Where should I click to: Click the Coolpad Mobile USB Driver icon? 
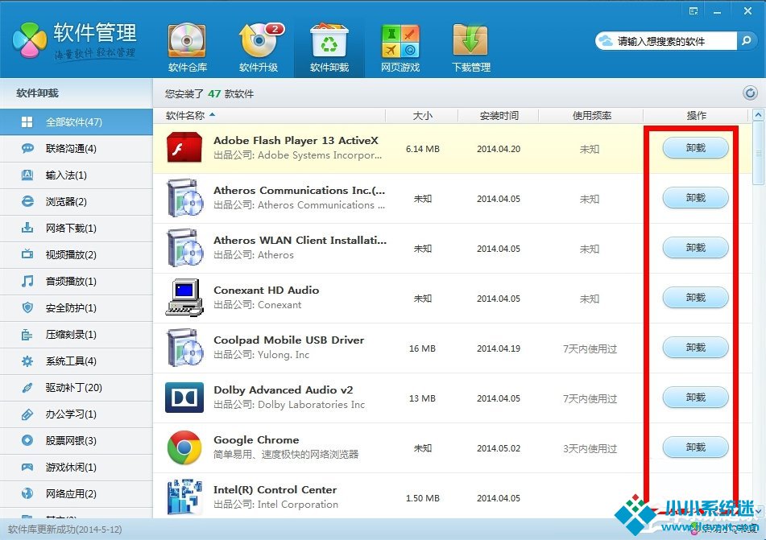coord(184,348)
